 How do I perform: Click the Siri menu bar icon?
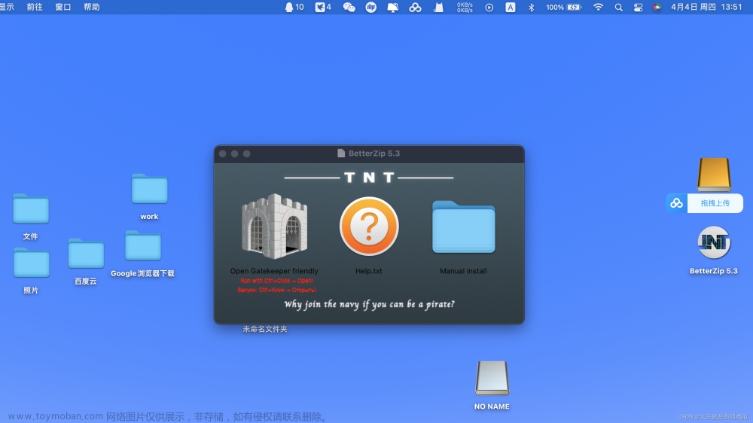pyautogui.click(x=657, y=8)
